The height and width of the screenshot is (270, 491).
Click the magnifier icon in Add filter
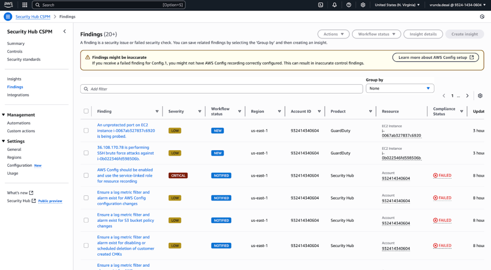click(x=86, y=89)
